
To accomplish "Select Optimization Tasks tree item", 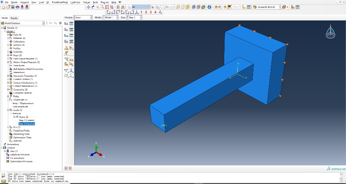I will 22,138.
